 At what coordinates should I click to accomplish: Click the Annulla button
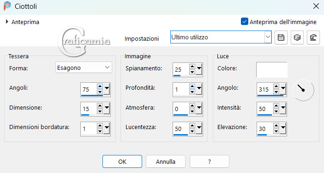(x=166, y=161)
